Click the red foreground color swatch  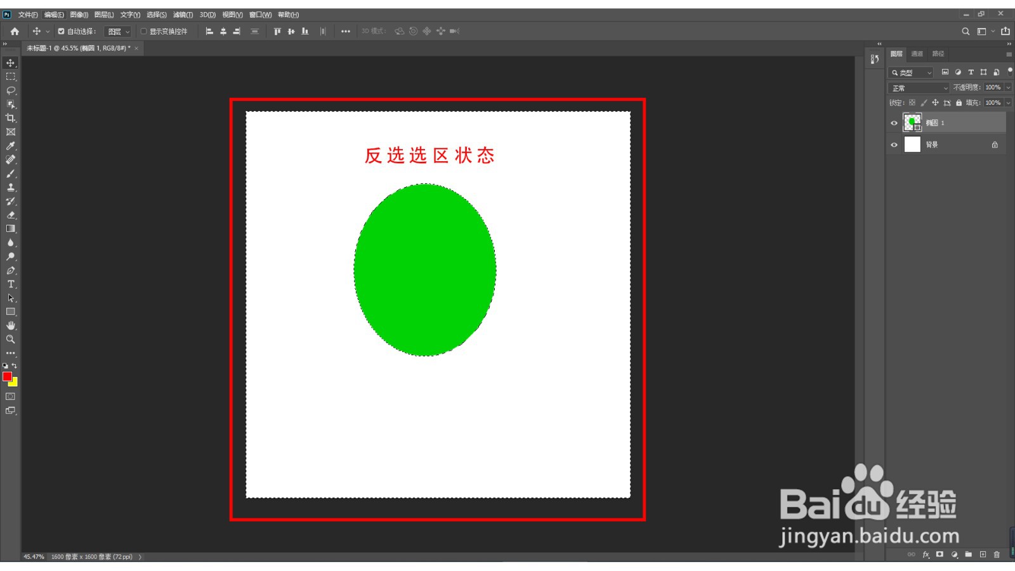coord(8,377)
